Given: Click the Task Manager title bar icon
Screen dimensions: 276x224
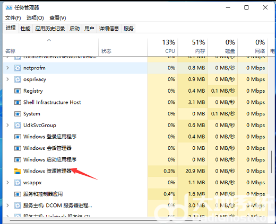Looking at the screenshot, I should pos(9,7).
